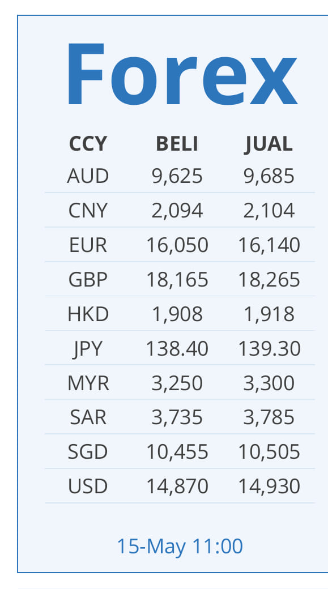Click the JPY buy rate 138.40

[177, 349]
